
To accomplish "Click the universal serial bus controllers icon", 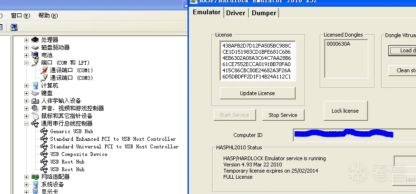I will (35, 124).
